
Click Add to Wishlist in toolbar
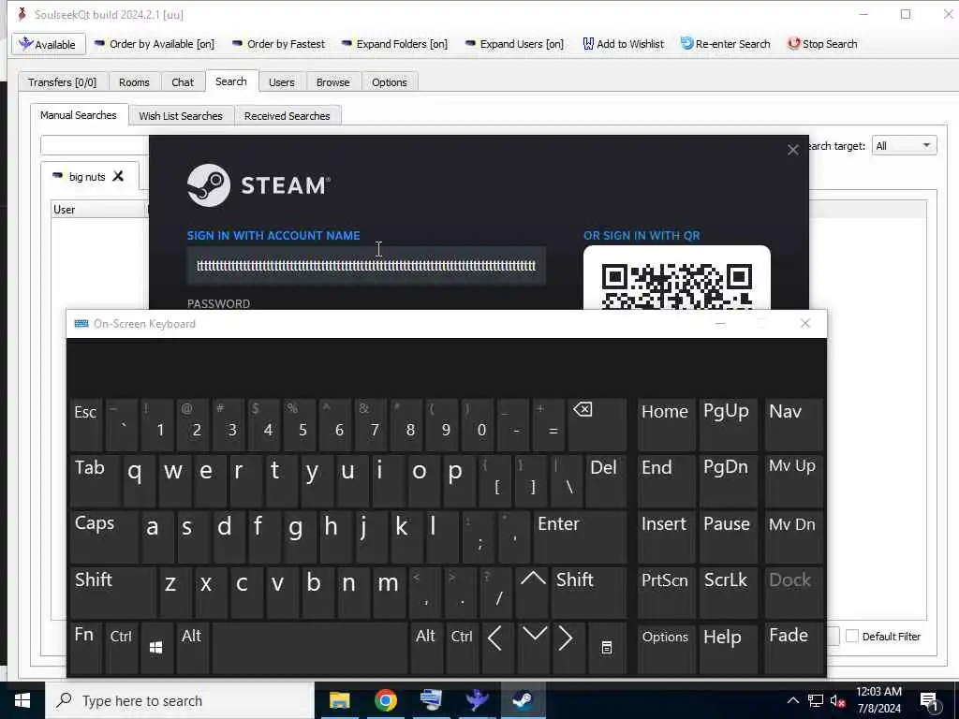(x=623, y=44)
